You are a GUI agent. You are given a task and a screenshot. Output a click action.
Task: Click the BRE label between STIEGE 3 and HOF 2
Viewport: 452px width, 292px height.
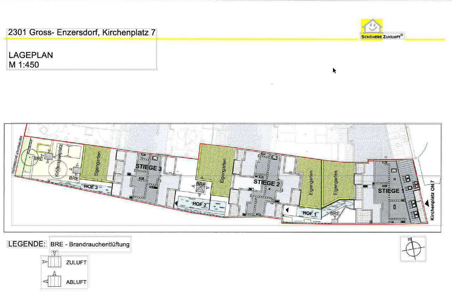(x=200, y=184)
